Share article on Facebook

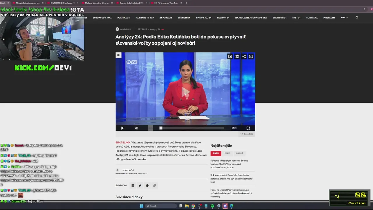click(133, 185)
